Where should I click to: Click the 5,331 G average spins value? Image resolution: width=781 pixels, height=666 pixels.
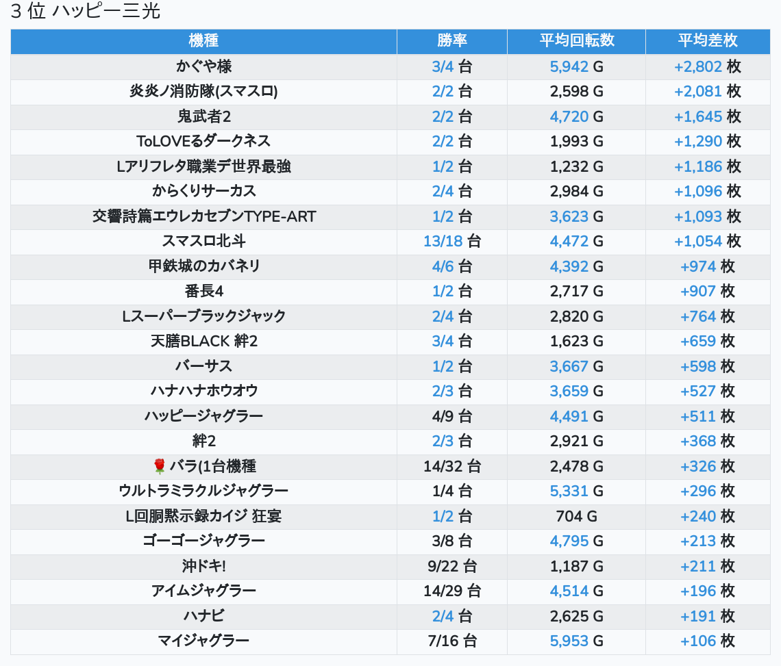point(576,491)
